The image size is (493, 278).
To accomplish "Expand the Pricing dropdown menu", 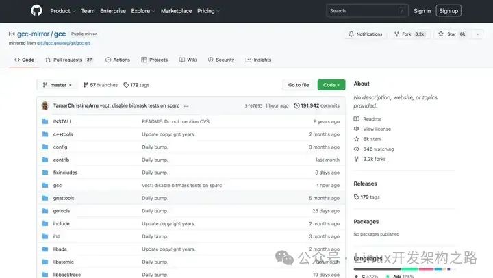I will click(208, 11).
